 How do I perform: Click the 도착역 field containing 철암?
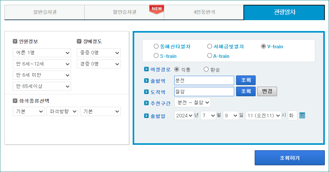tap(204, 91)
